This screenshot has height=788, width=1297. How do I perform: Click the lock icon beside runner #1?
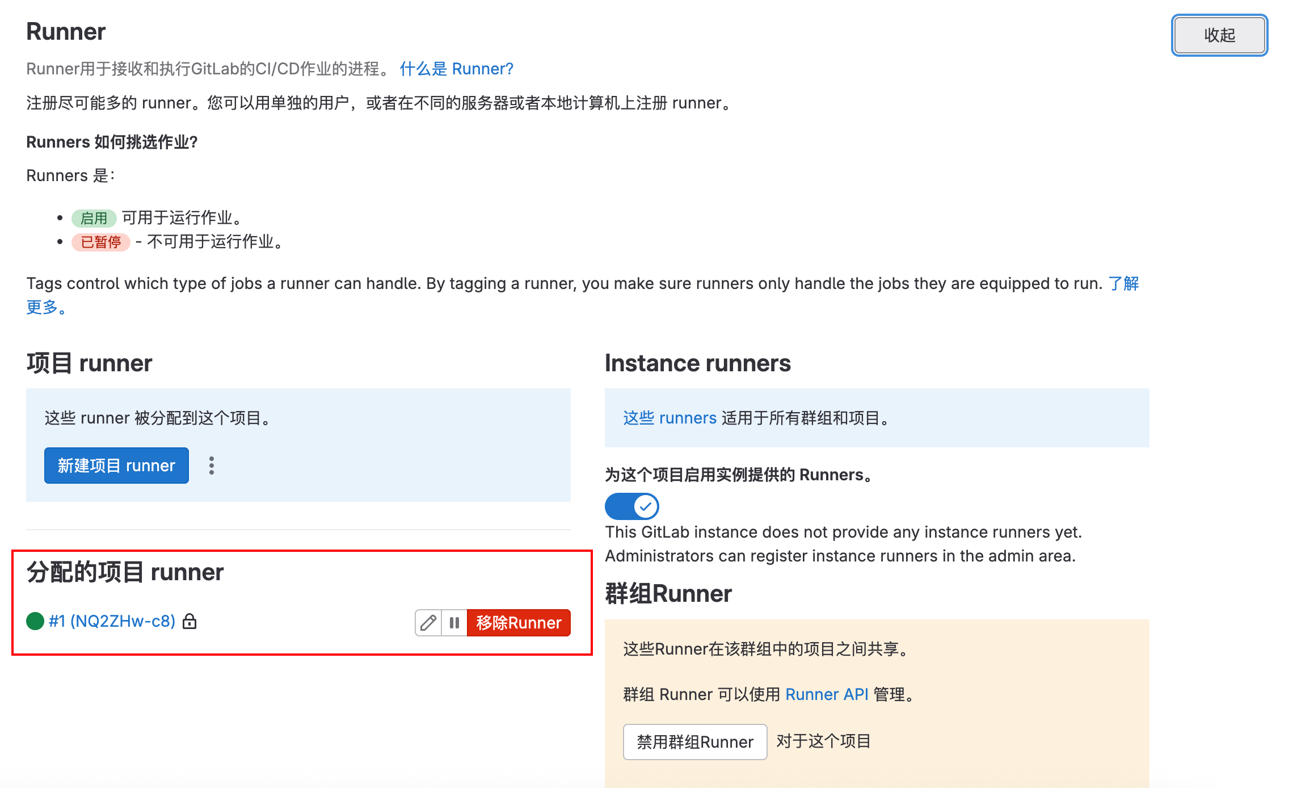click(x=190, y=622)
